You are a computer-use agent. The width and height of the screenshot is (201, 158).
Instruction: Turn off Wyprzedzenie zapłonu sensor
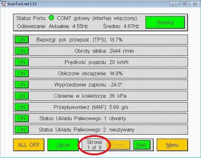pyautogui.click(x=22, y=85)
